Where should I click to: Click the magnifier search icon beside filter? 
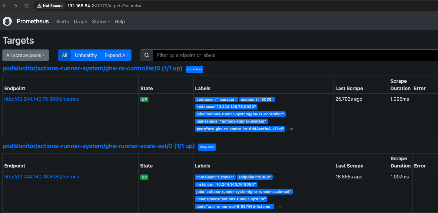tap(147, 55)
